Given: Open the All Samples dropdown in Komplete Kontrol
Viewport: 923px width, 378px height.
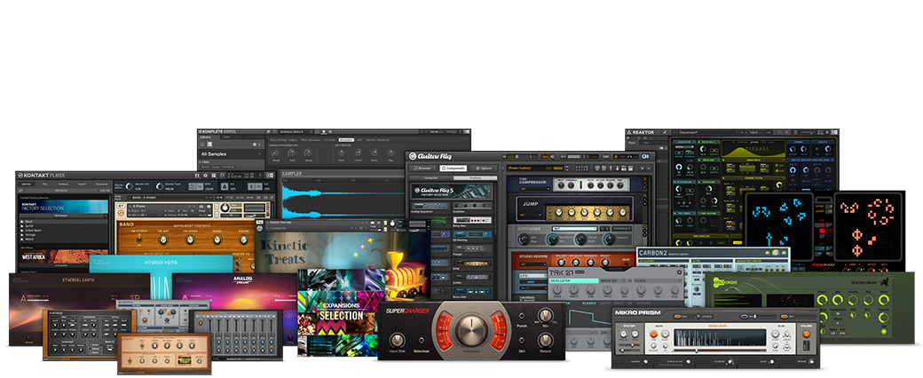Looking at the screenshot, I should pyautogui.click(x=232, y=154).
